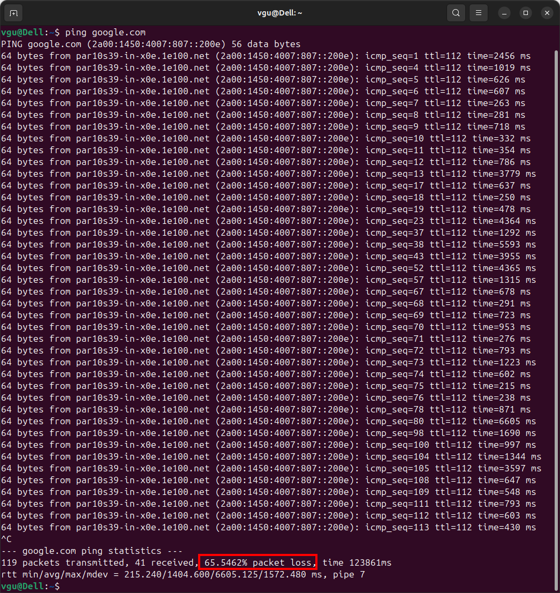Click the line with icmp_seq=80 time=6605 ms
The height and width of the screenshot is (593, 560).
pyautogui.click(x=268, y=421)
